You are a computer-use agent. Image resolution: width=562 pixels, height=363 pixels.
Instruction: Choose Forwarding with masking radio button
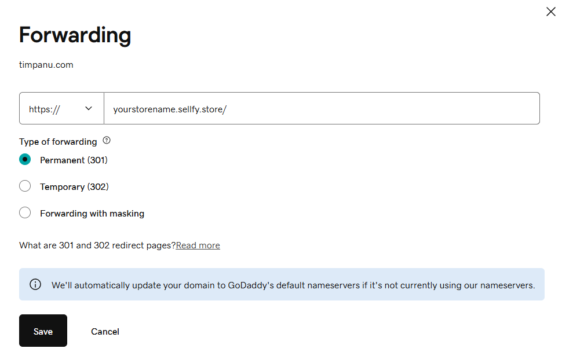[25, 212]
